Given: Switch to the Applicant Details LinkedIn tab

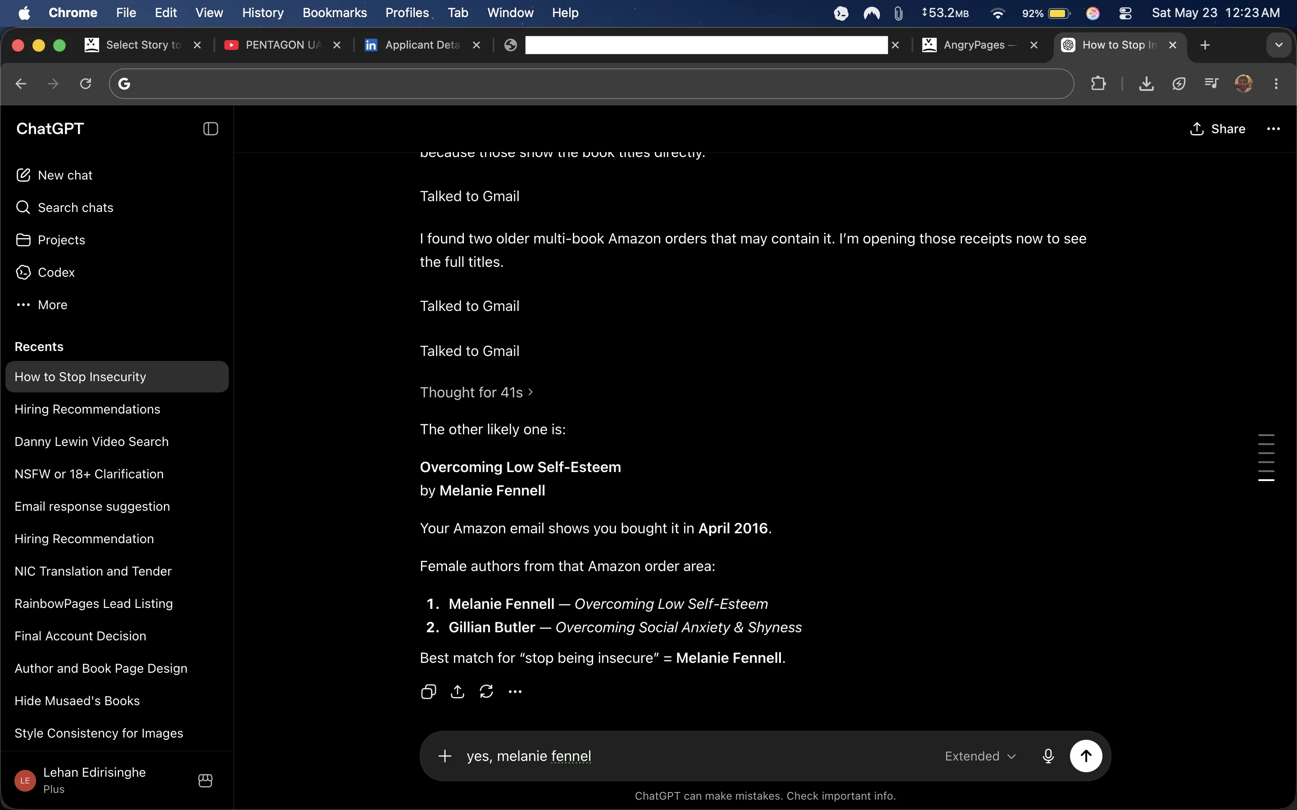Looking at the screenshot, I should coord(422,45).
